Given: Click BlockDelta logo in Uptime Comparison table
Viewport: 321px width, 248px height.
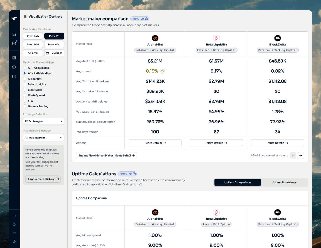Looking at the screenshot, I should tap(278, 212).
